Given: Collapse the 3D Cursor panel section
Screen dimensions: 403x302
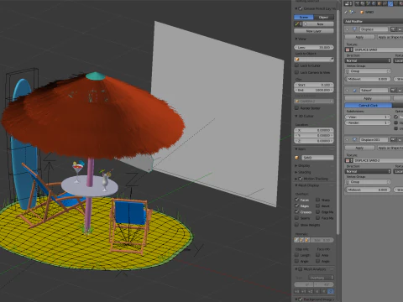Looking at the screenshot, I should [296, 116].
